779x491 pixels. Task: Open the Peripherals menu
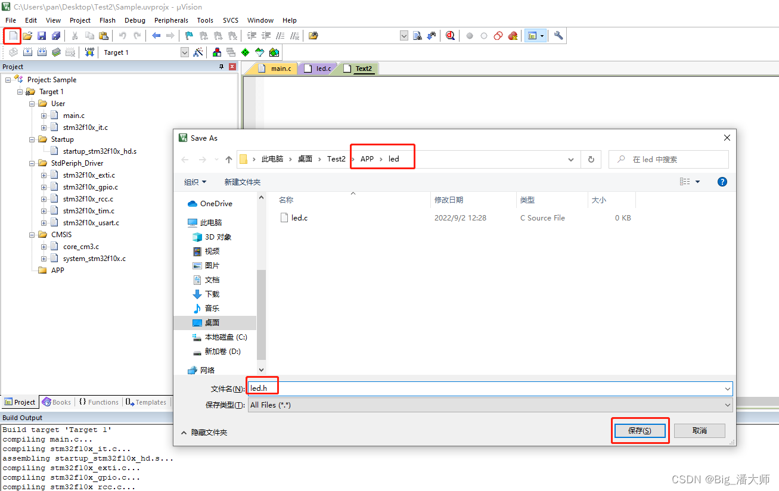(171, 20)
